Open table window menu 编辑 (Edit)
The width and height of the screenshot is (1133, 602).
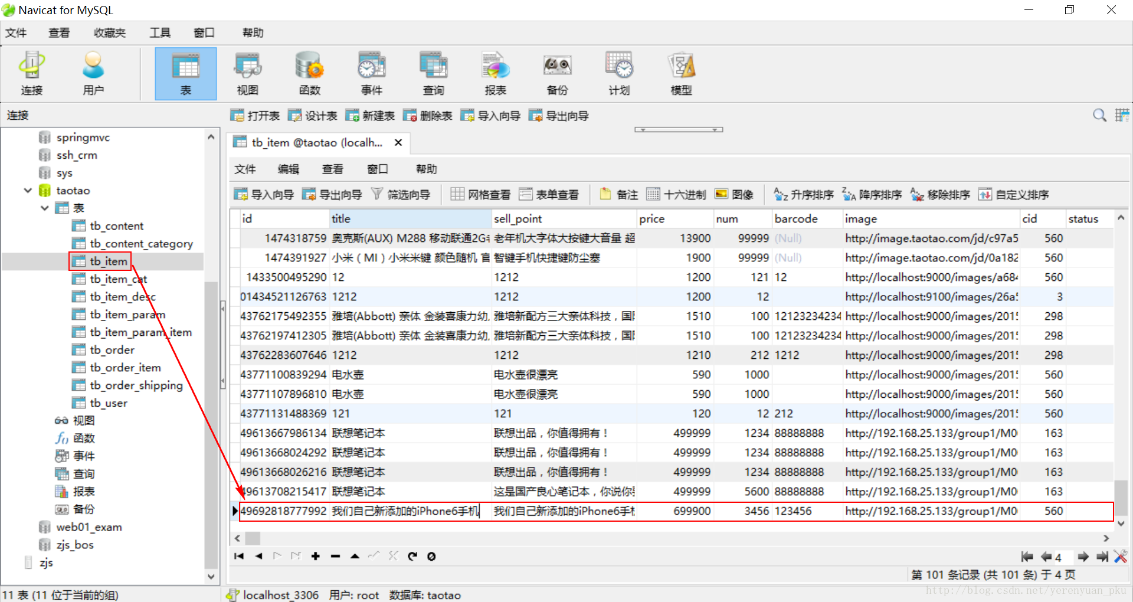click(x=289, y=169)
